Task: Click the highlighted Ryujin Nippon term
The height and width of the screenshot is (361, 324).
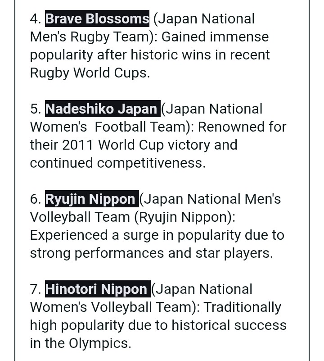Action: 92,199
